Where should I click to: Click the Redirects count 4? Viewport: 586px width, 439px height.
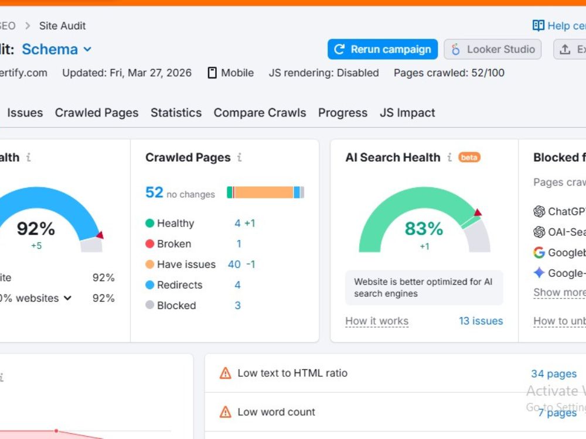click(x=237, y=285)
